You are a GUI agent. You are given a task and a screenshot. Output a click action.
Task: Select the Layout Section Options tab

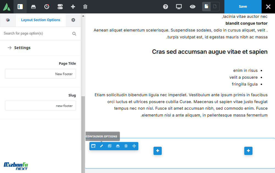tap(41, 20)
